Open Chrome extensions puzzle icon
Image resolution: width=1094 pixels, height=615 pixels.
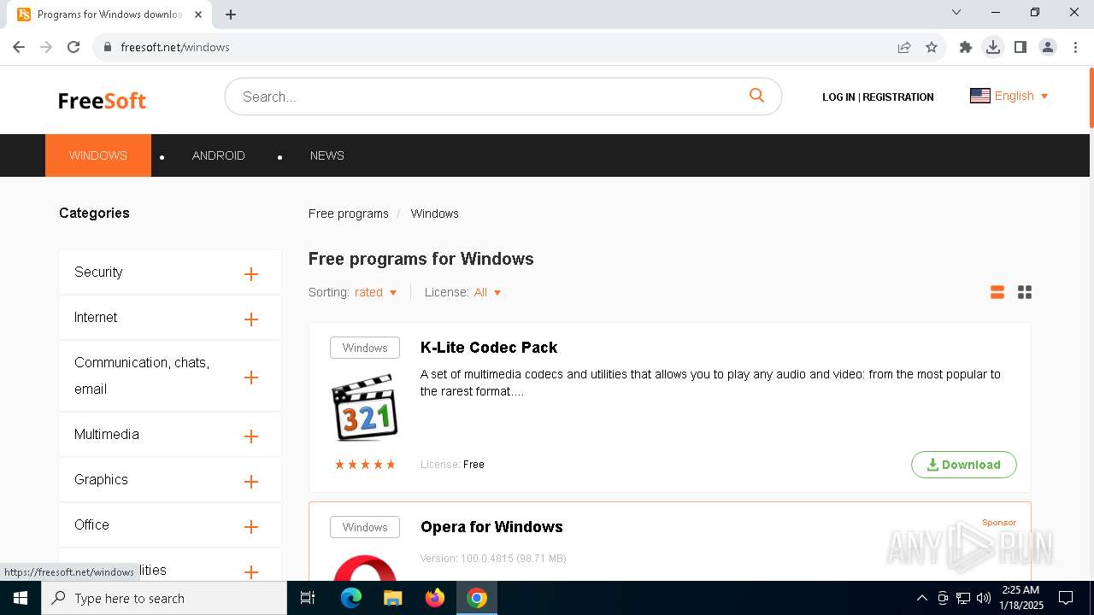pos(966,47)
